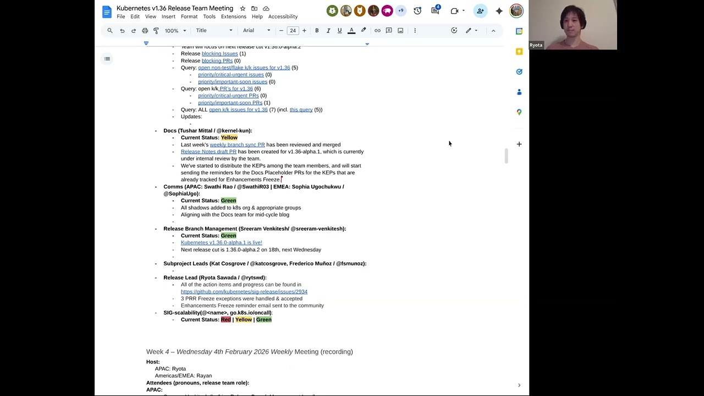Show all comments icon
The width and height of the screenshot is (704, 396).
(x=436, y=10)
